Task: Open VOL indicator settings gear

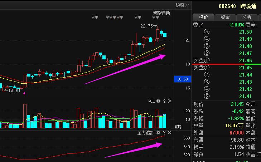Action: tap(159, 101)
